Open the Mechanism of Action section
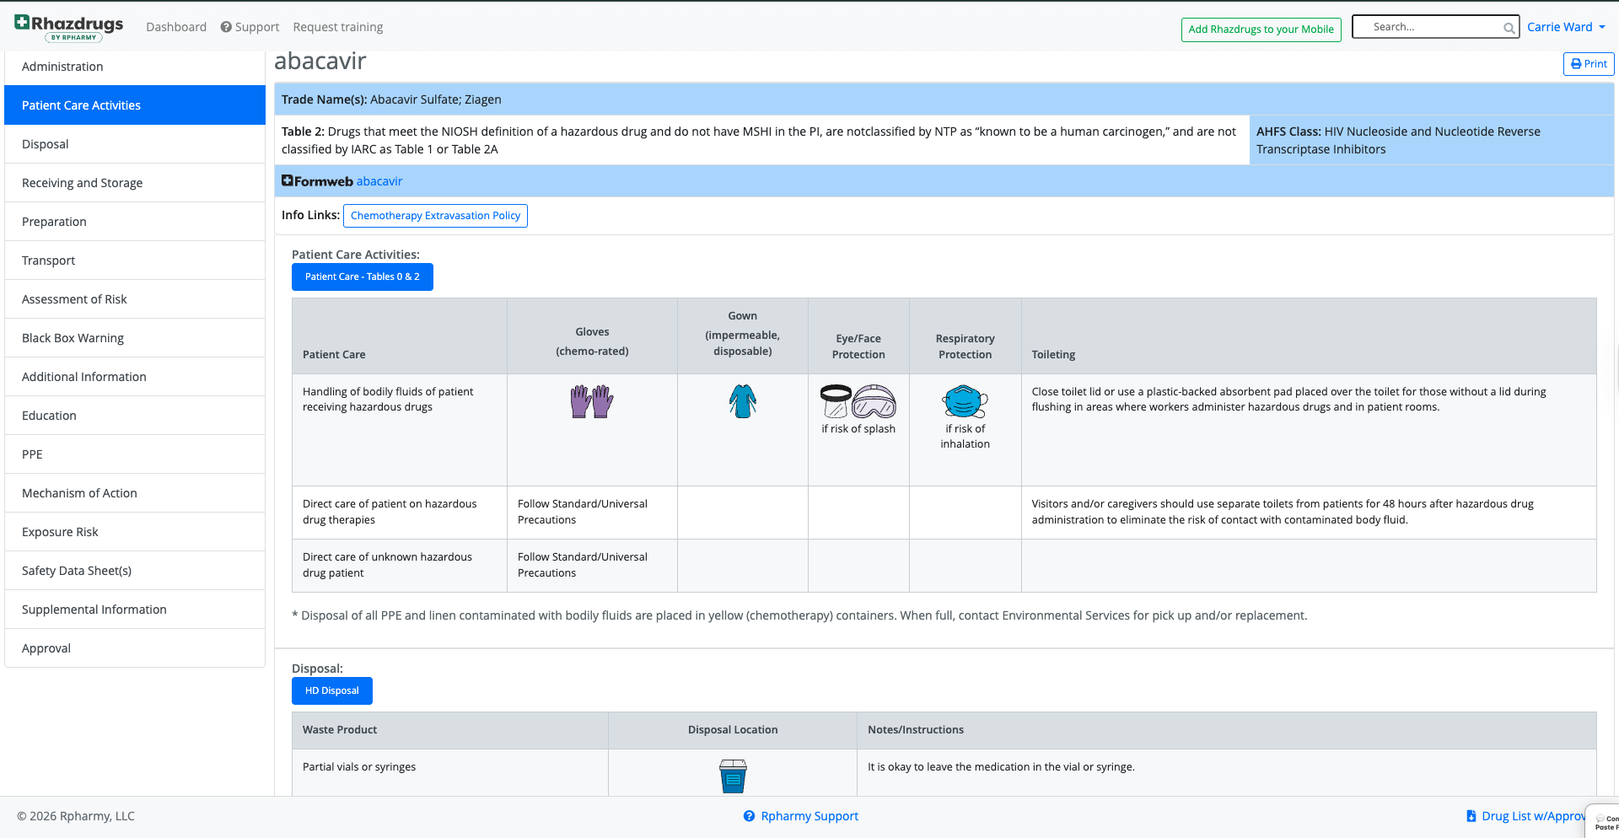Viewport: 1619px width, 838px height. tap(79, 493)
